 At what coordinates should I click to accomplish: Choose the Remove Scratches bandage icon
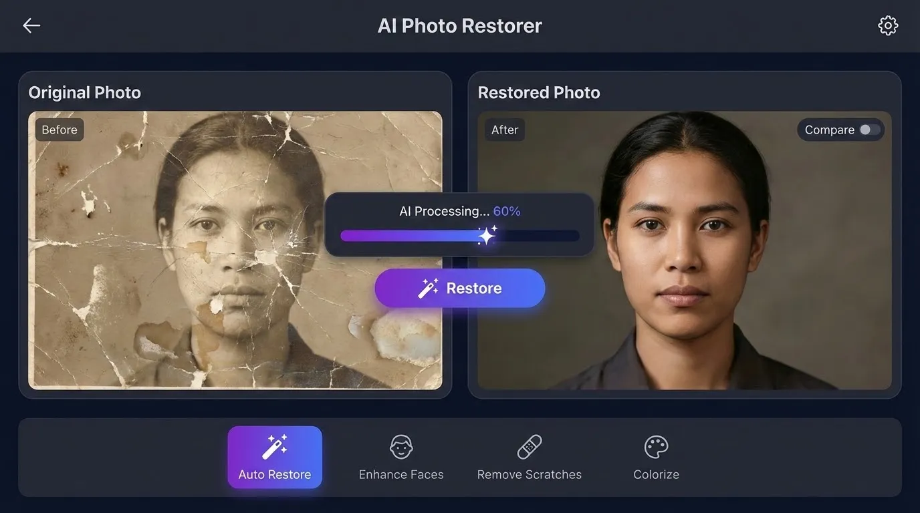pyautogui.click(x=530, y=447)
